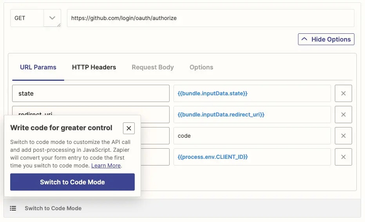Select the URL Params tab
365x222 pixels.
(38, 67)
